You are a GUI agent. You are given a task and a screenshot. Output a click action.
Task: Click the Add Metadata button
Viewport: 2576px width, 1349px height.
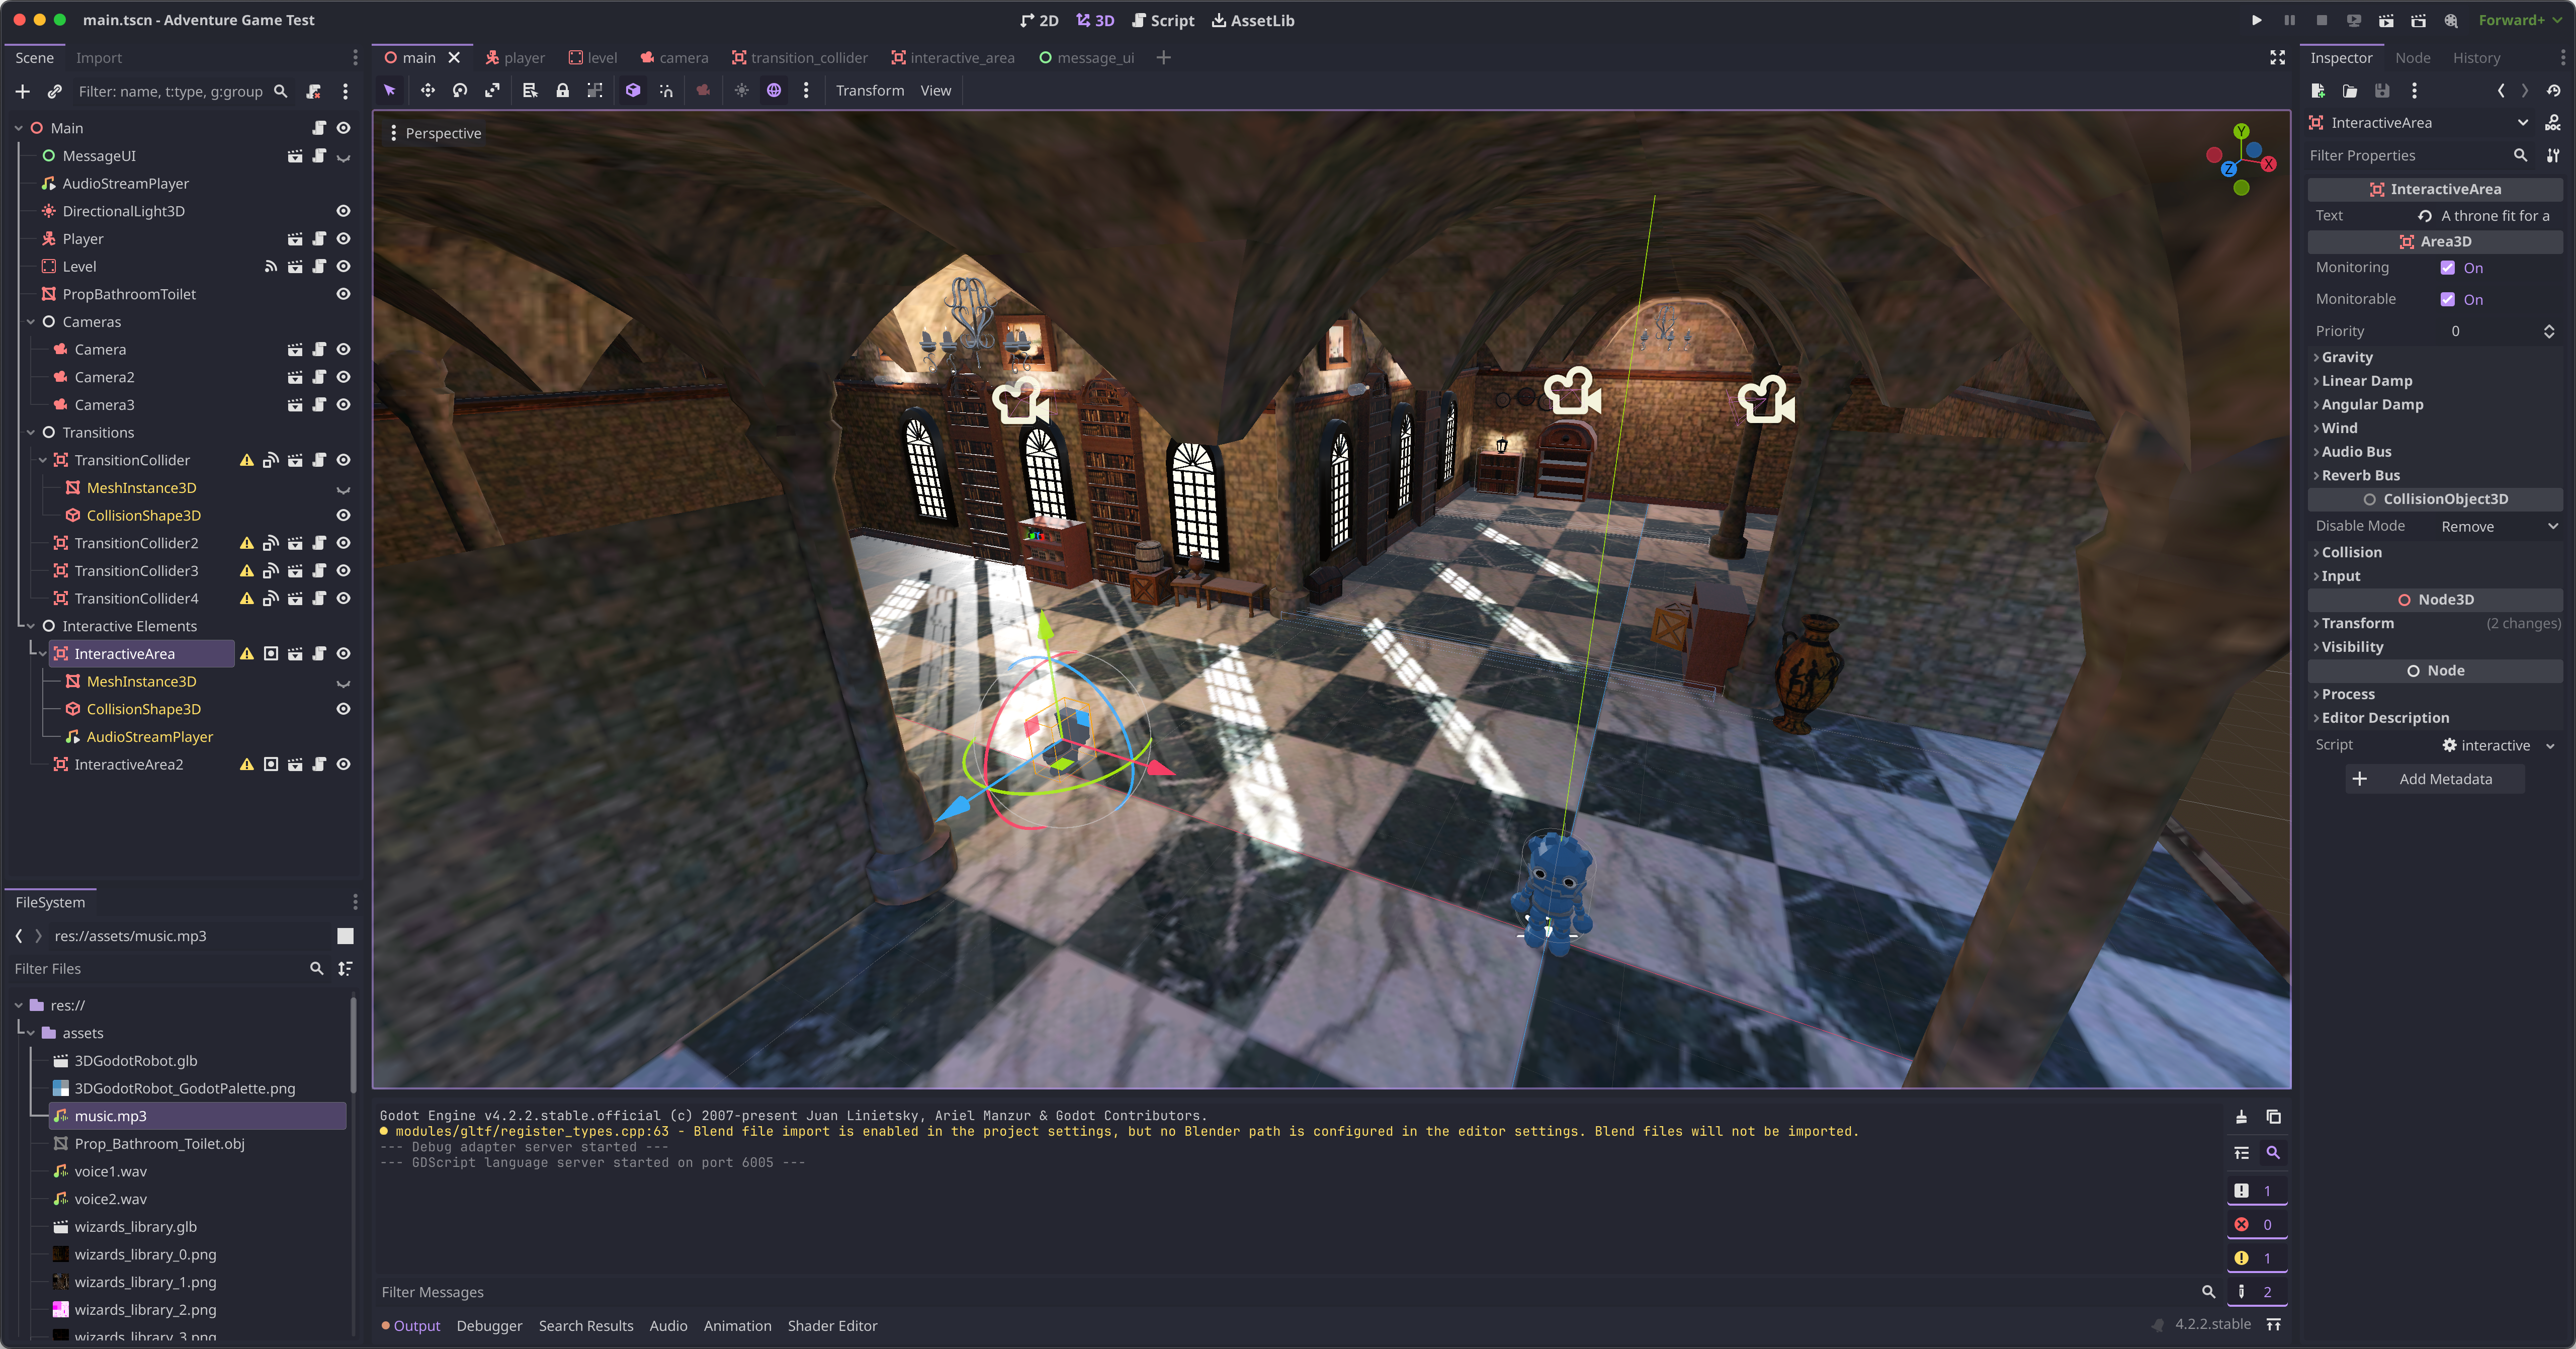point(2434,779)
